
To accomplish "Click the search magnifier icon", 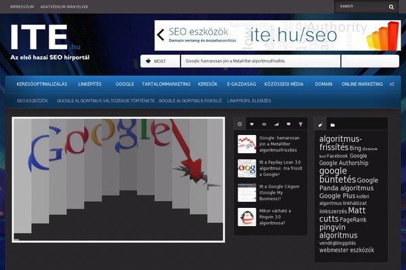I will [x=391, y=7].
